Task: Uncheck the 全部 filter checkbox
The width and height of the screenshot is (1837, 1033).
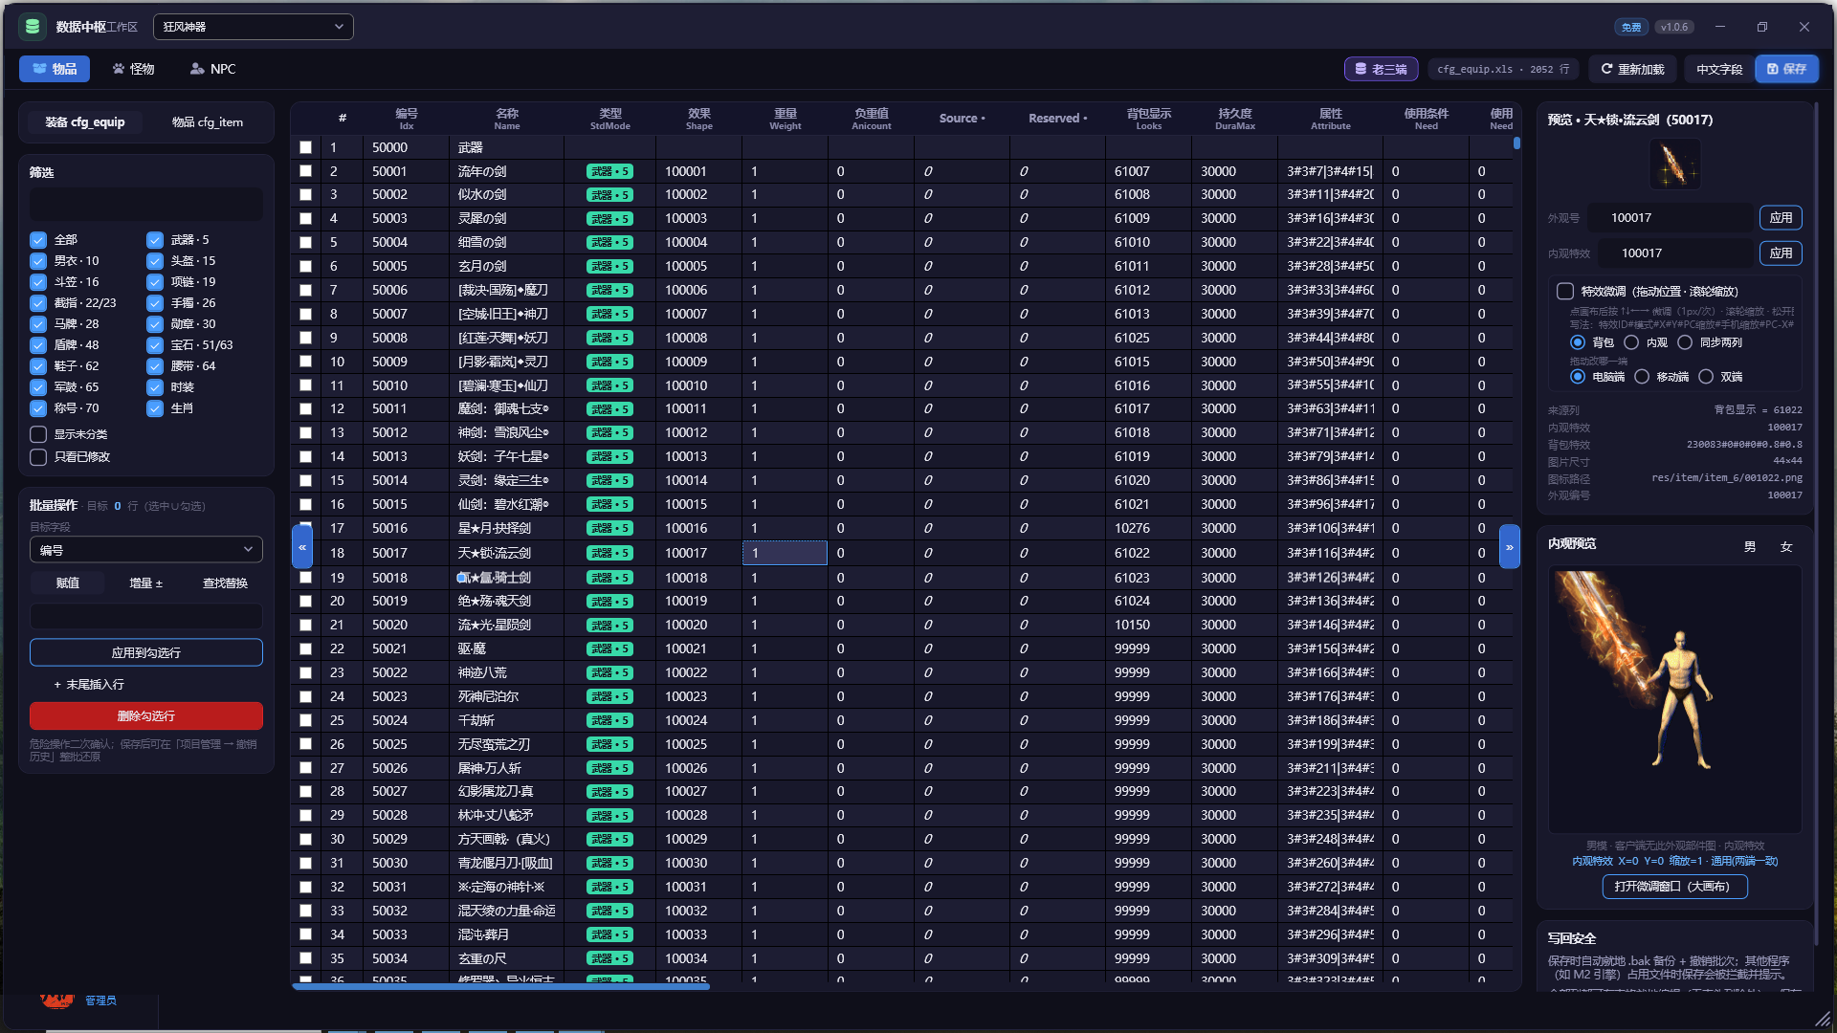Action: point(38,240)
